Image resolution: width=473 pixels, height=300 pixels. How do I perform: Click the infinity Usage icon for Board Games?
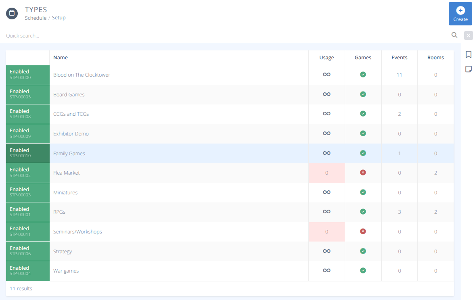coord(326,94)
